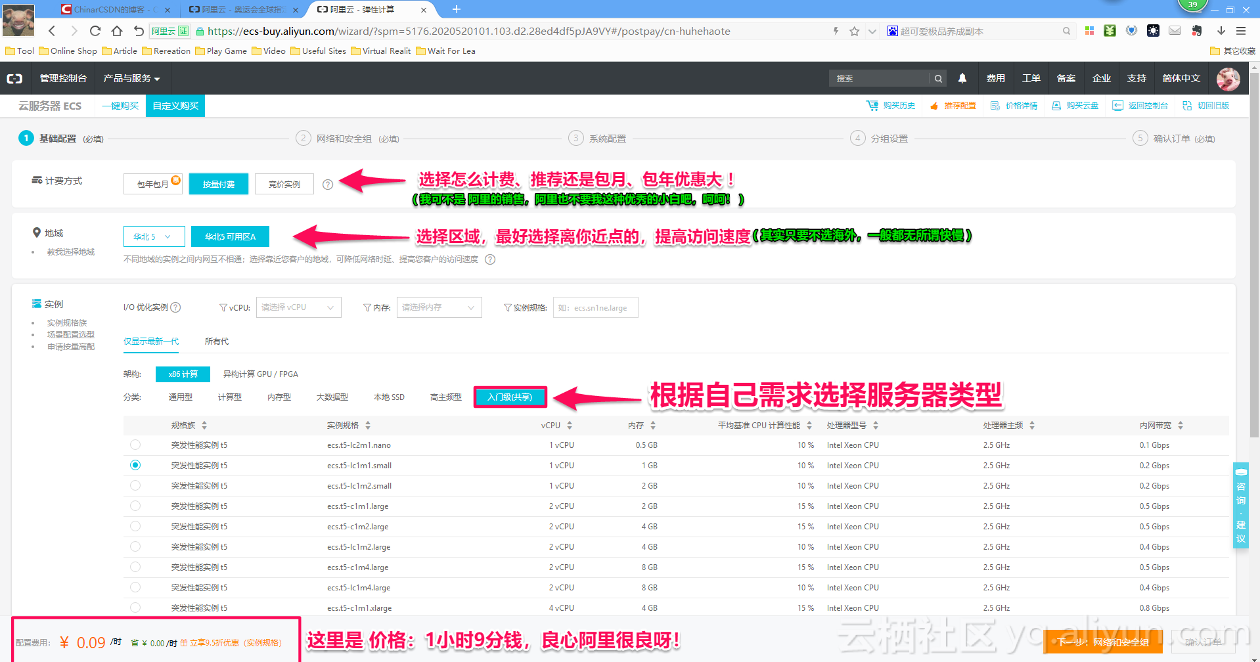Expand address bar dropdown chevron
The height and width of the screenshot is (662, 1260).
click(x=872, y=31)
